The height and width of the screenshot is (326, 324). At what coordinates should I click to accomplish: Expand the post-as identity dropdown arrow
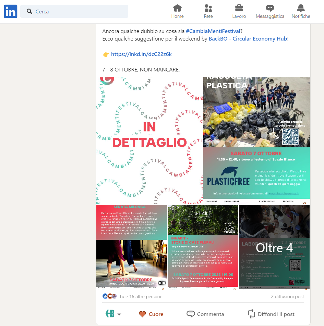pyautogui.click(x=119, y=314)
